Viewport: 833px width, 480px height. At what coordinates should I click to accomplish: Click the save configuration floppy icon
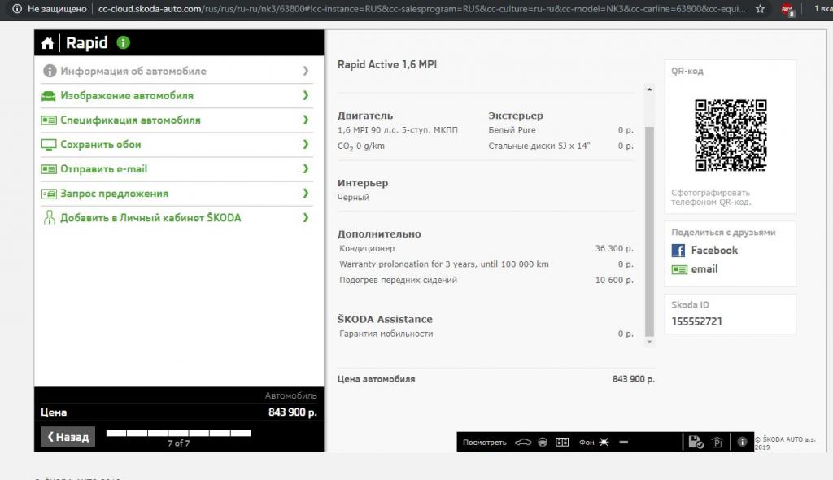(696, 442)
